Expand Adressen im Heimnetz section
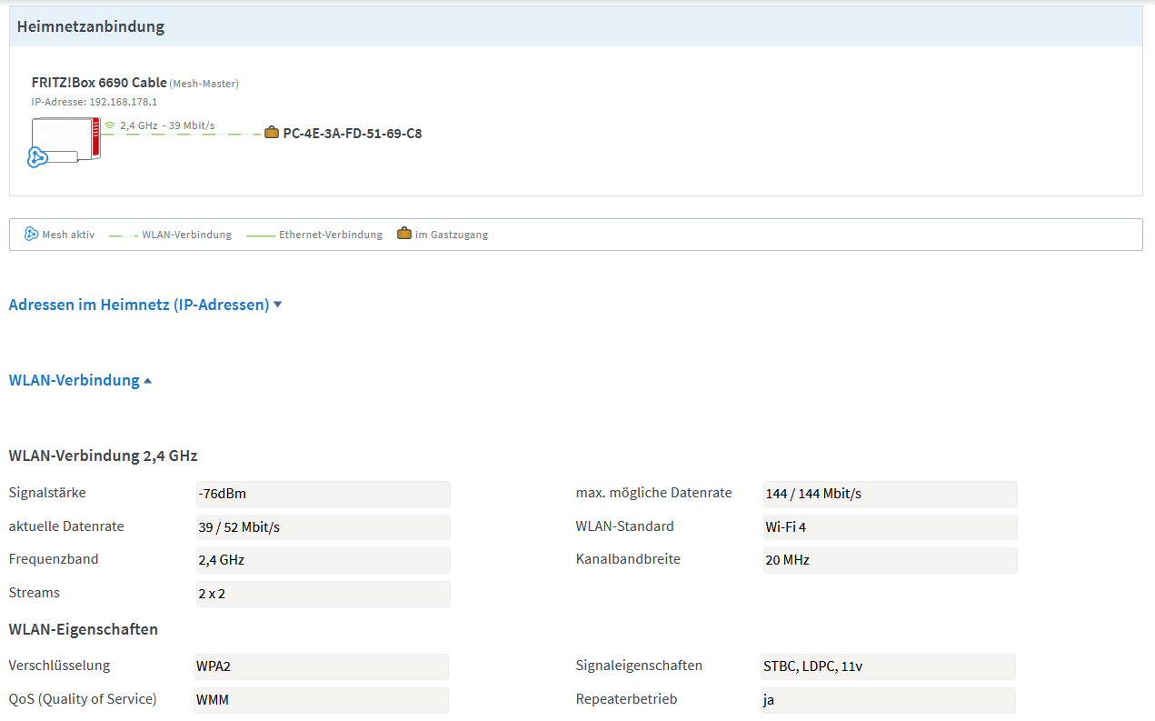1155x721 pixels. click(145, 305)
